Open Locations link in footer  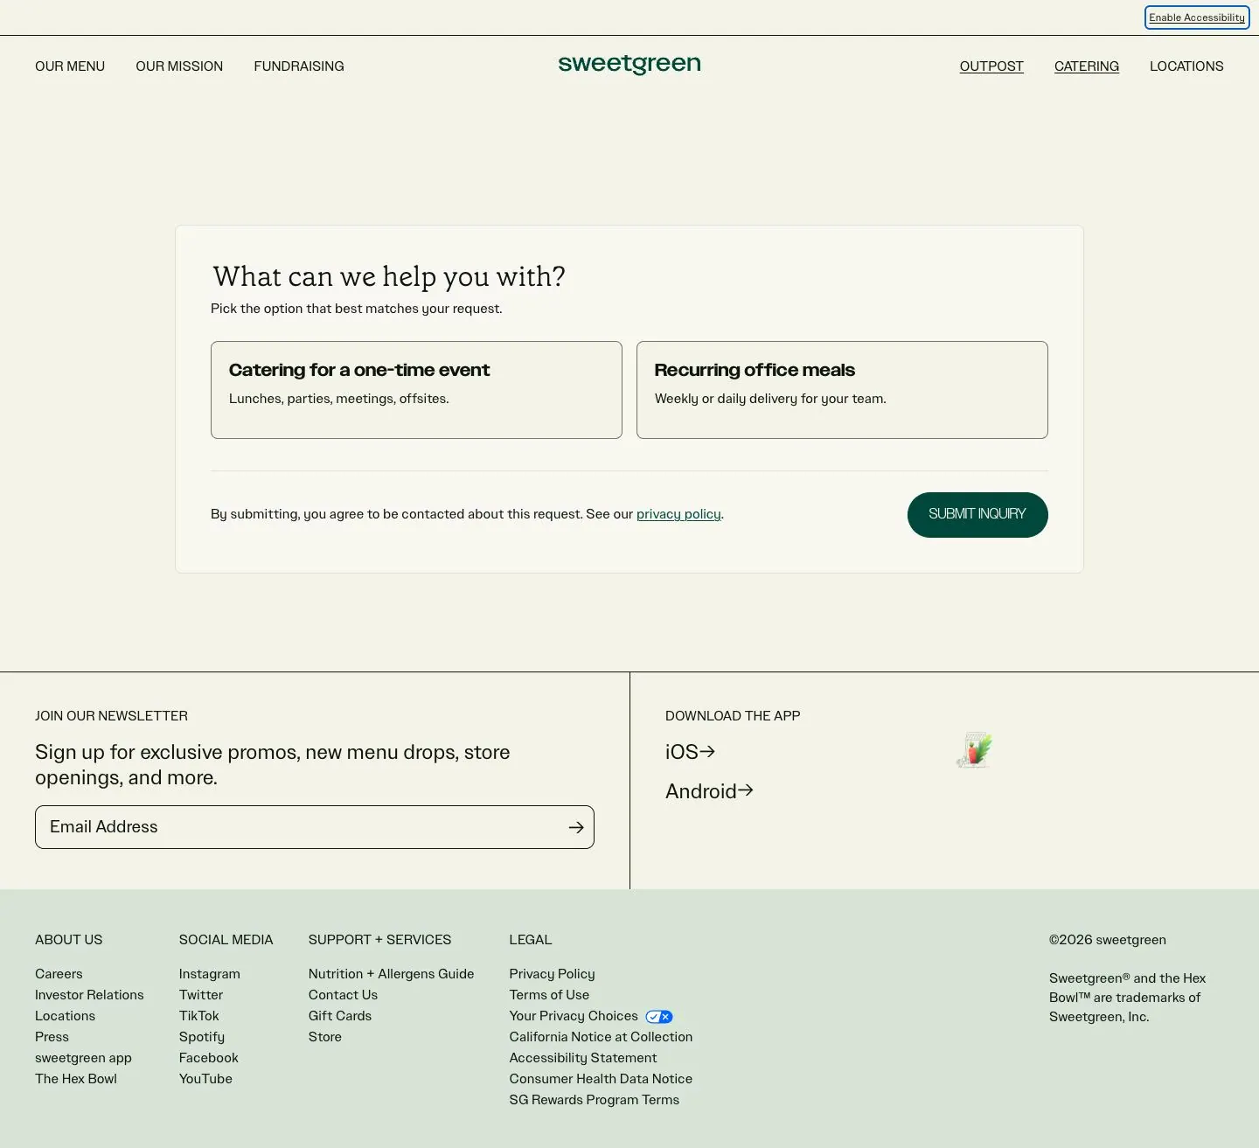click(65, 1016)
